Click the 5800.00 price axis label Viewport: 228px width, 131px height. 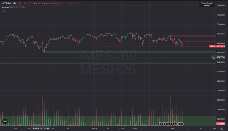pyautogui.click(x=221, y=90)
